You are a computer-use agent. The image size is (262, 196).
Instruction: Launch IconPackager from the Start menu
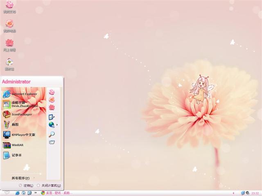[17, 114]
